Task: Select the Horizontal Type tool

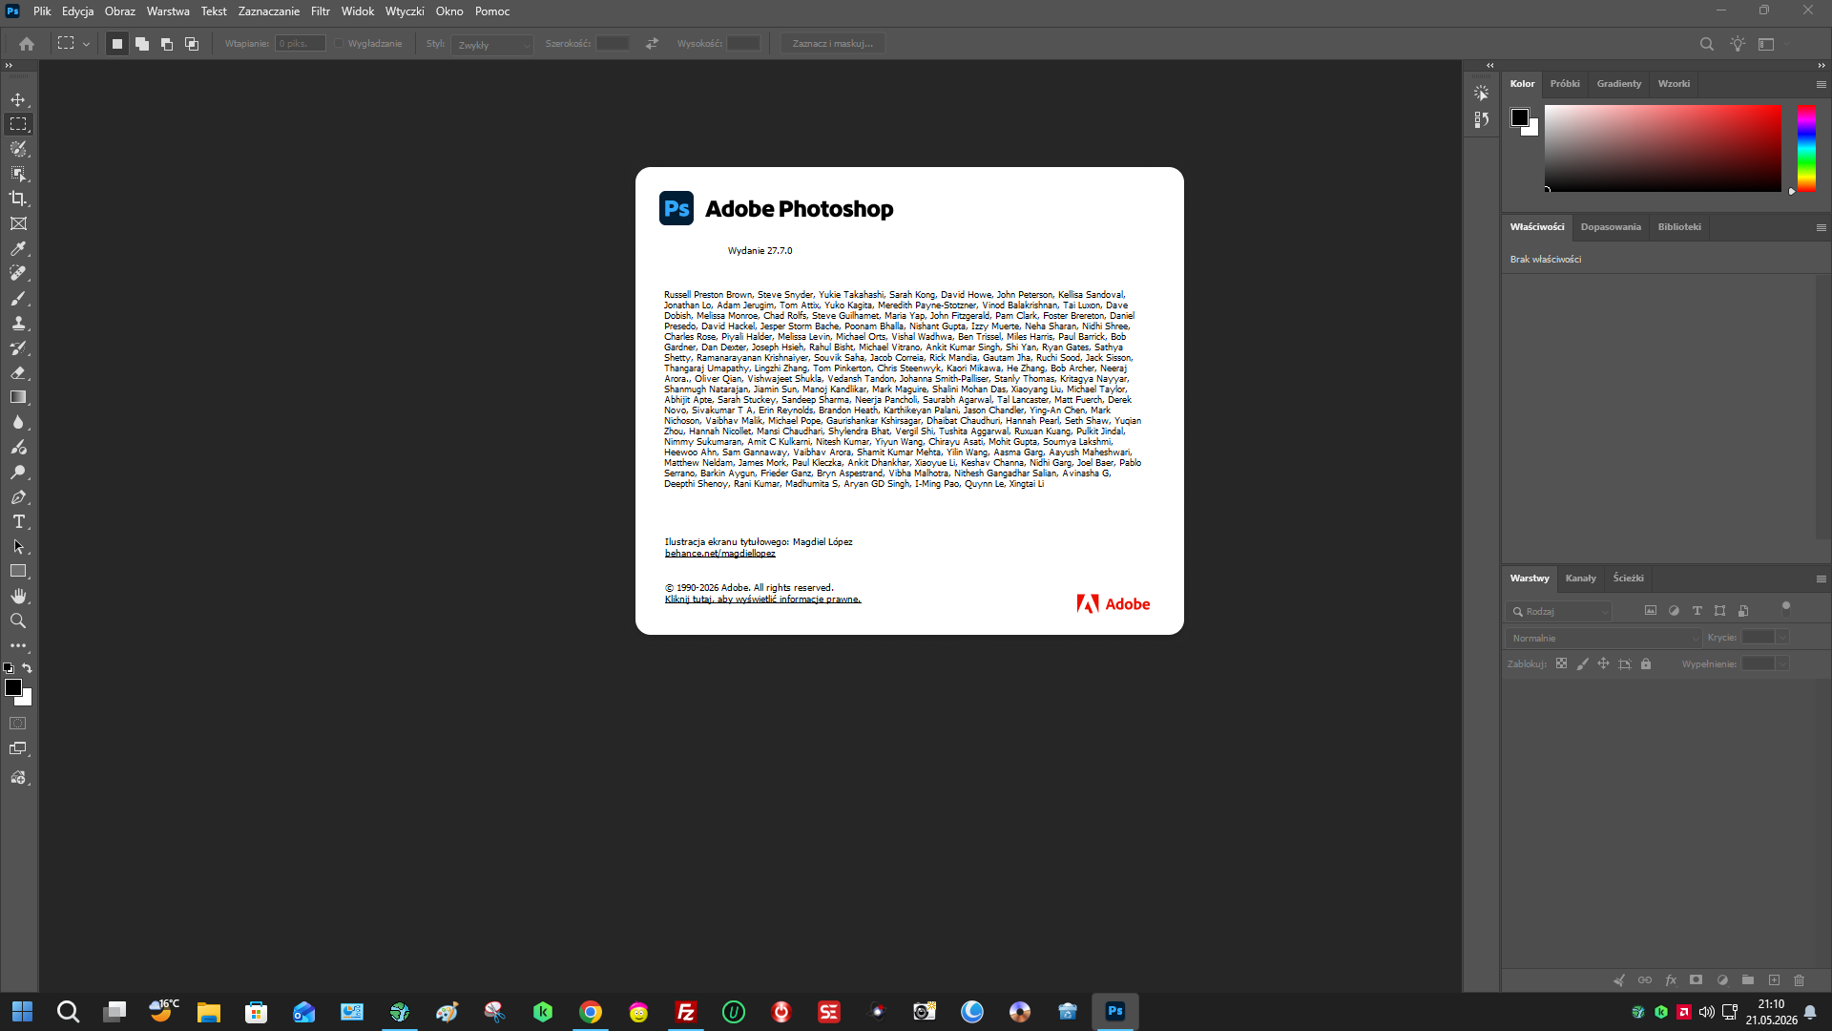Action: pos(18,521)
